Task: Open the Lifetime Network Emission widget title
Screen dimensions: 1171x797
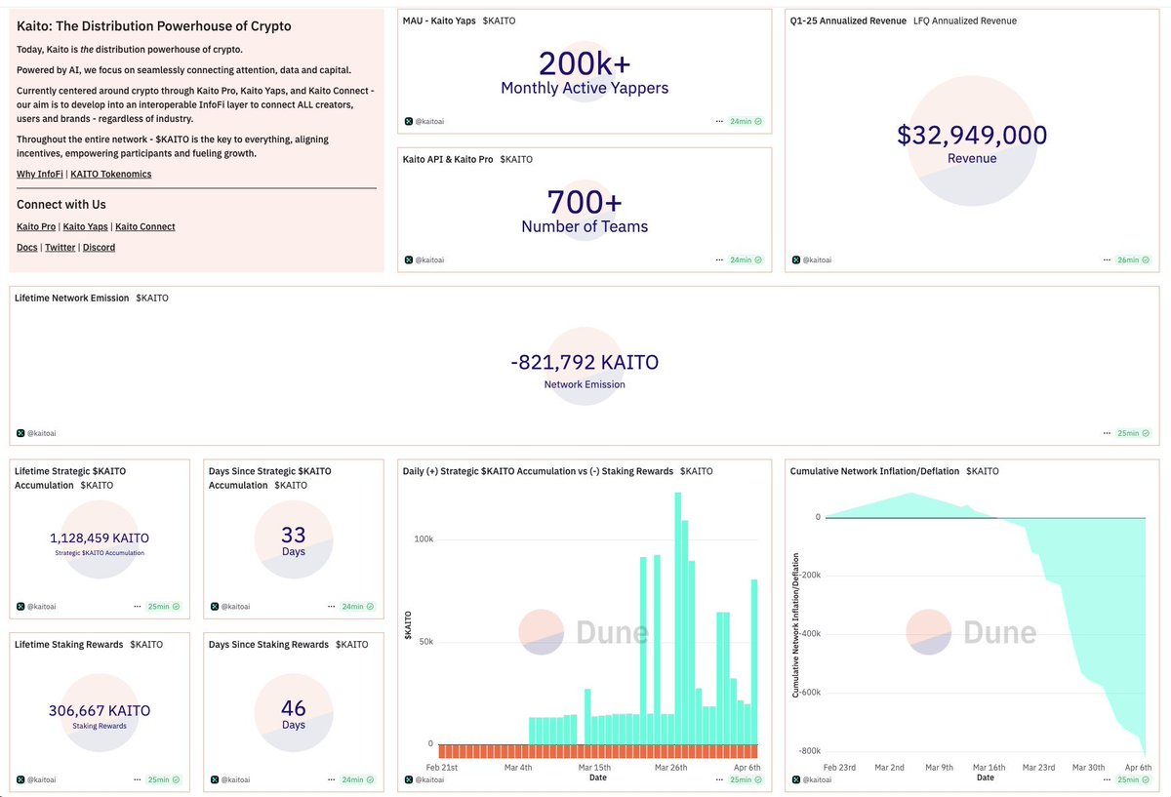Action: coord(72,298)
